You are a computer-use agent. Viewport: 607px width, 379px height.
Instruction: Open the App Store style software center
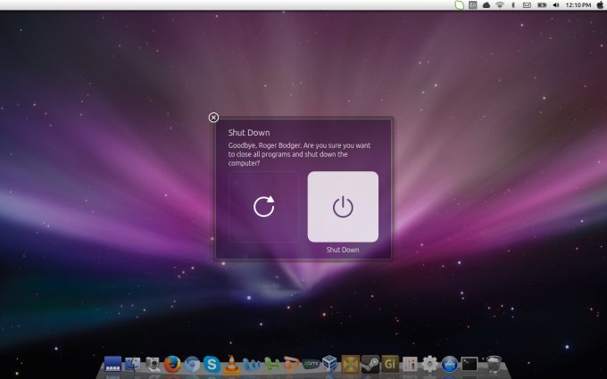(x=449, y=364)
